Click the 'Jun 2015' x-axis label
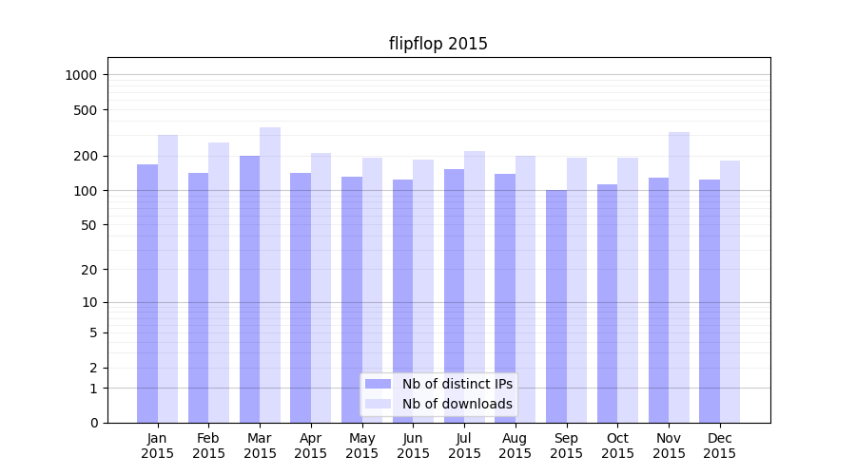The image size is (856, 475). point(413,446)
